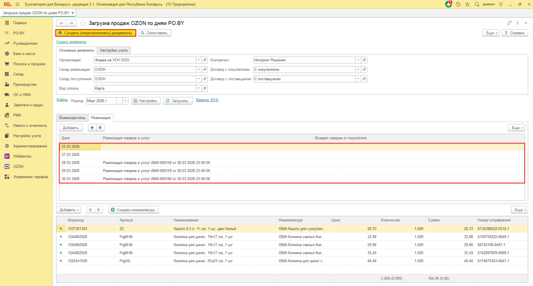Select realization 0000-000160 row
The width and height of the screenshot is (533, 286).
point(292,179)
